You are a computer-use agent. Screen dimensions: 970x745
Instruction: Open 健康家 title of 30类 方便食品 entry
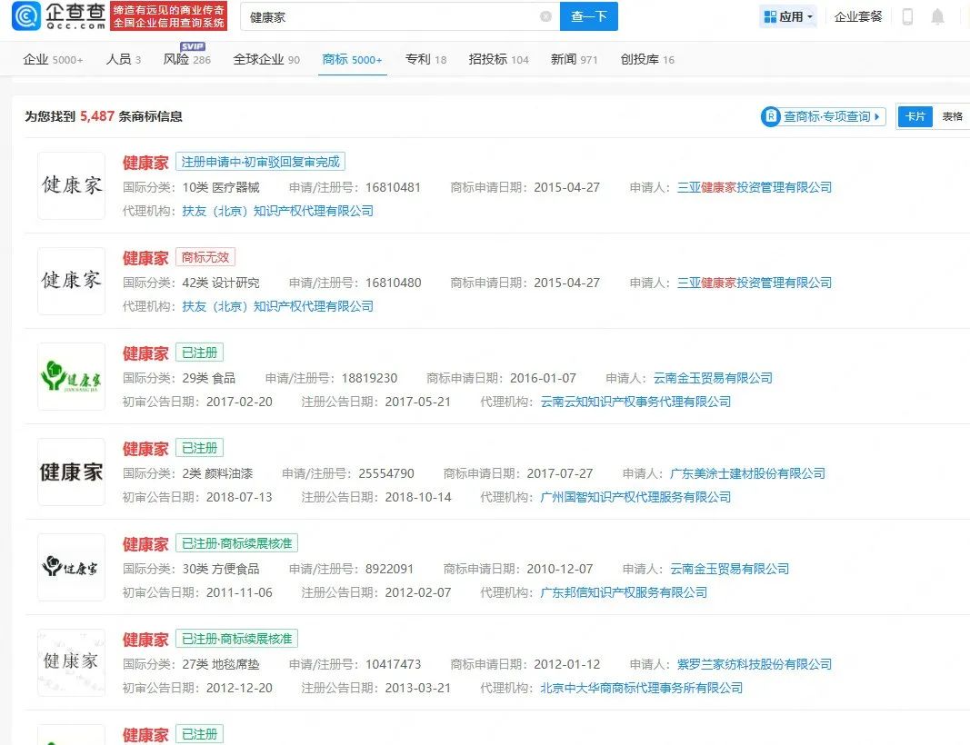pyautogui.click(x=145, y=544)
